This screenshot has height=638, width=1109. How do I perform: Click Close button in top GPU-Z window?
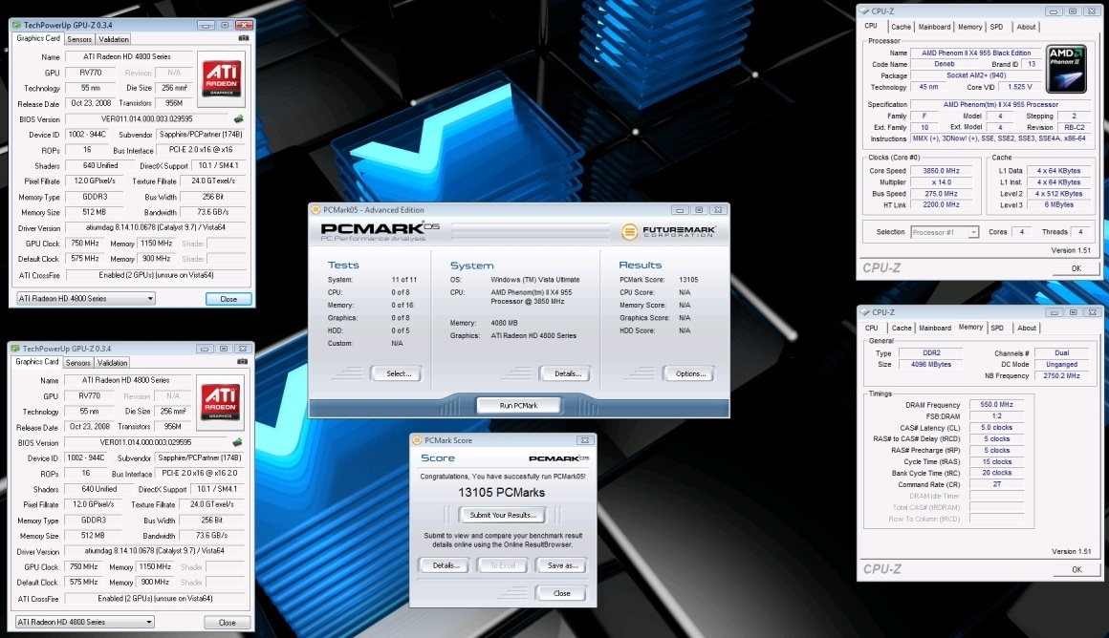228,299
